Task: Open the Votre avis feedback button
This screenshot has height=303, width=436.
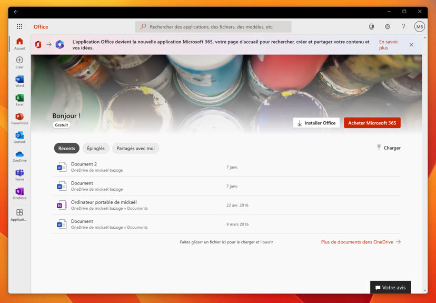Action: tap(390, 287)
